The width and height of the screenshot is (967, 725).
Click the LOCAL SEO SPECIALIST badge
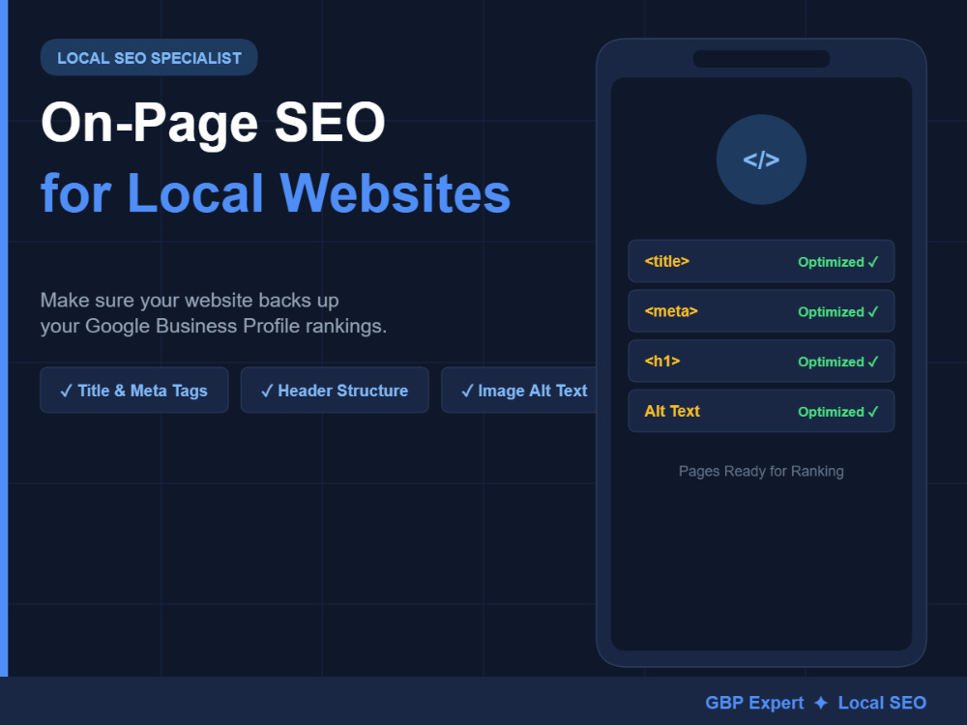click(149, 57)
